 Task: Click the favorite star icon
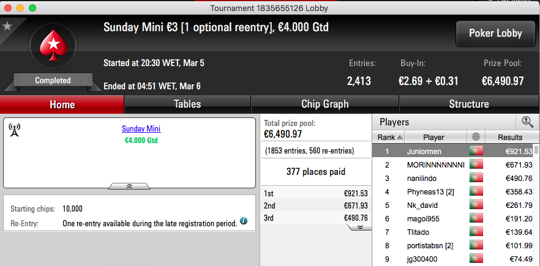[7, 26]
